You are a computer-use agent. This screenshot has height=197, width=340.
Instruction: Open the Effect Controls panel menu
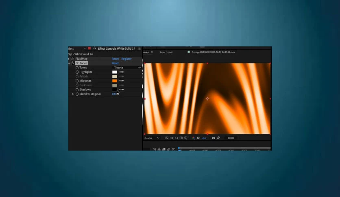tap(139, 48)
